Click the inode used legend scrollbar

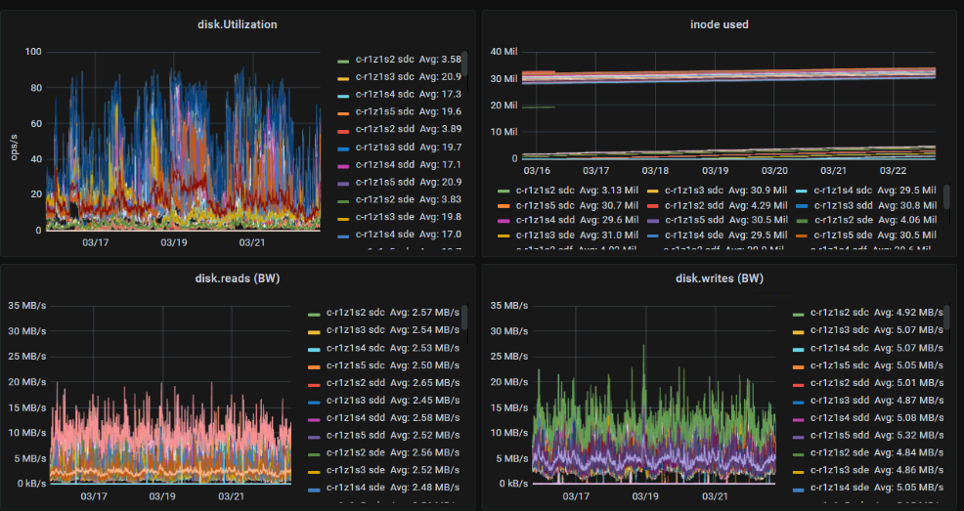(944, 200)
